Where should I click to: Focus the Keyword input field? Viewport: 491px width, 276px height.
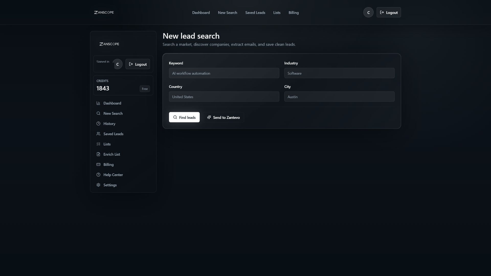coord(224,73)
